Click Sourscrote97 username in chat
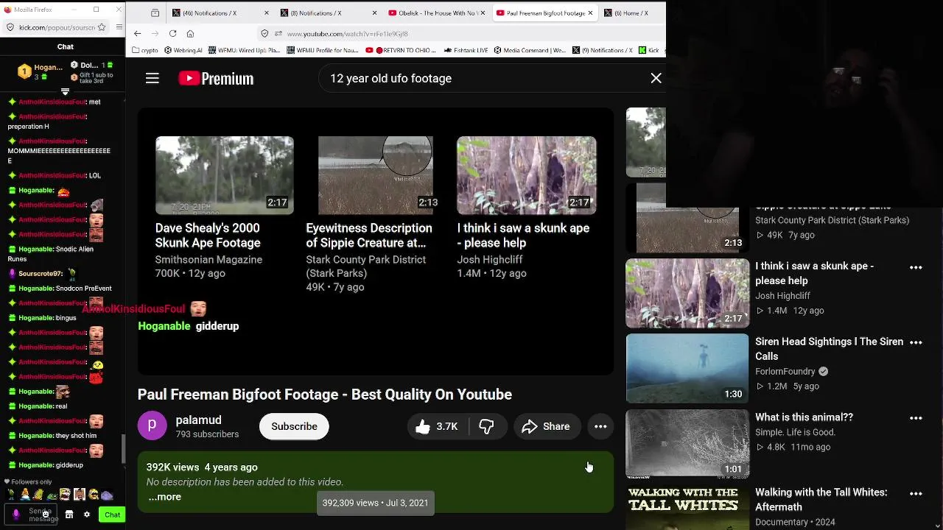The height and width of the screenshot is (530, 943). (x=41, y=273)
